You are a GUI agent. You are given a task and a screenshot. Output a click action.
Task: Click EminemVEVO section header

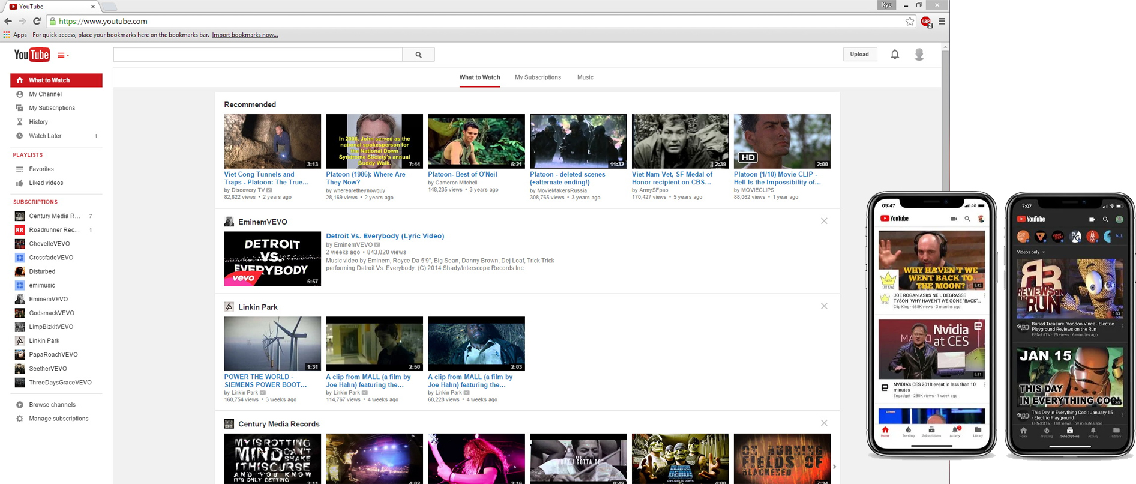click(x=263, y=222)
